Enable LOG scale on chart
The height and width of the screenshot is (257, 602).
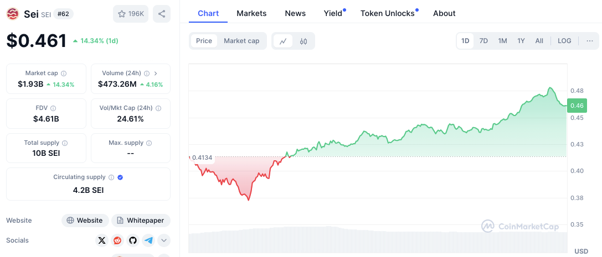coord(564,41)
